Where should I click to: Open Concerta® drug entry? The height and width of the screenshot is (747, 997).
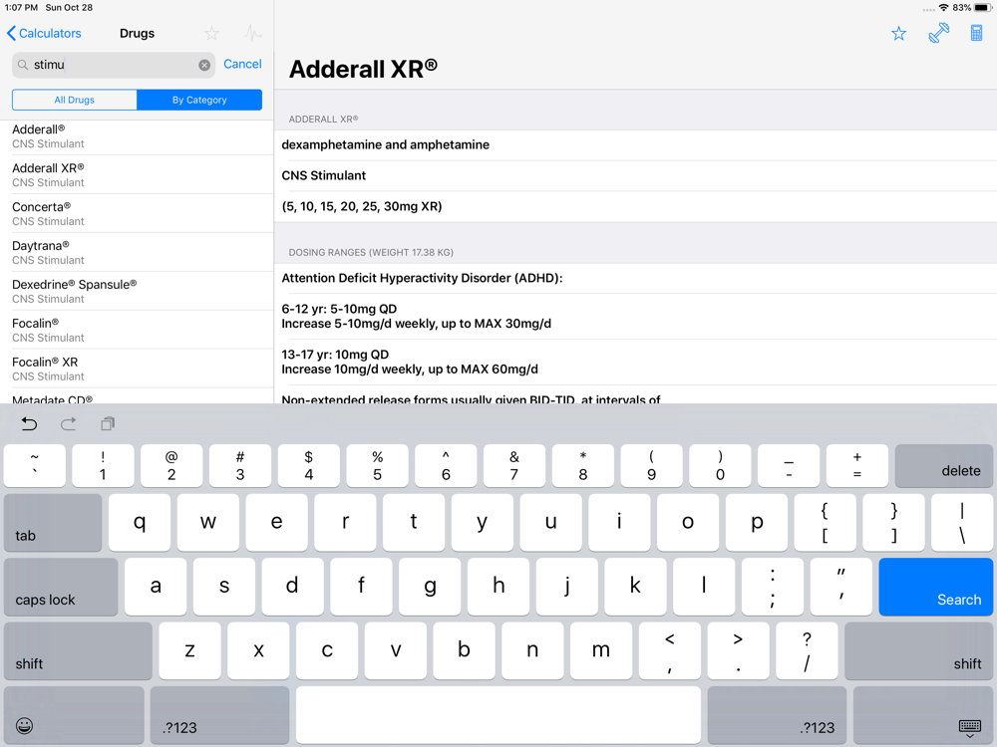point(137,213)
